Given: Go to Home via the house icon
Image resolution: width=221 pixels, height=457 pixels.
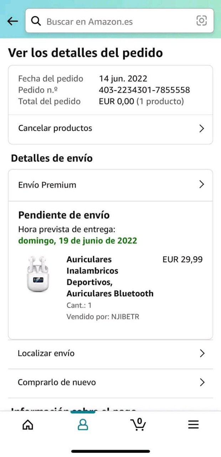Looking at the screenshot, I should tap(28, 425).
